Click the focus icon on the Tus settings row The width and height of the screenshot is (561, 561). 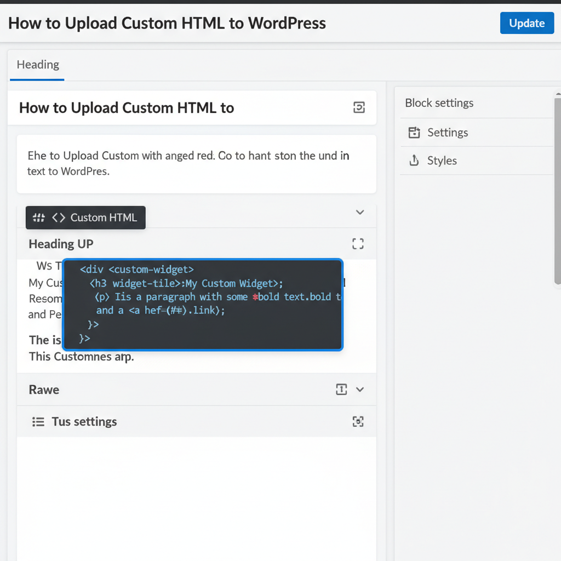358,421
